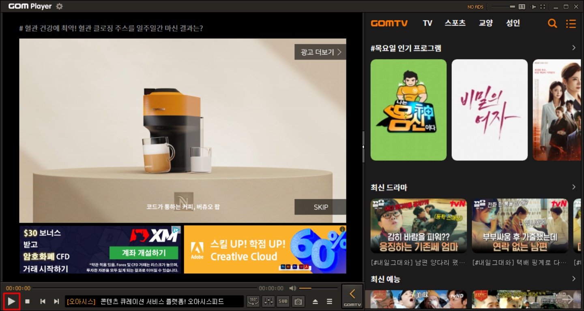The image size is (584, 311).
Task: Click drama title [#내일그대와] 남편 양다리
Action: point(418,262)
